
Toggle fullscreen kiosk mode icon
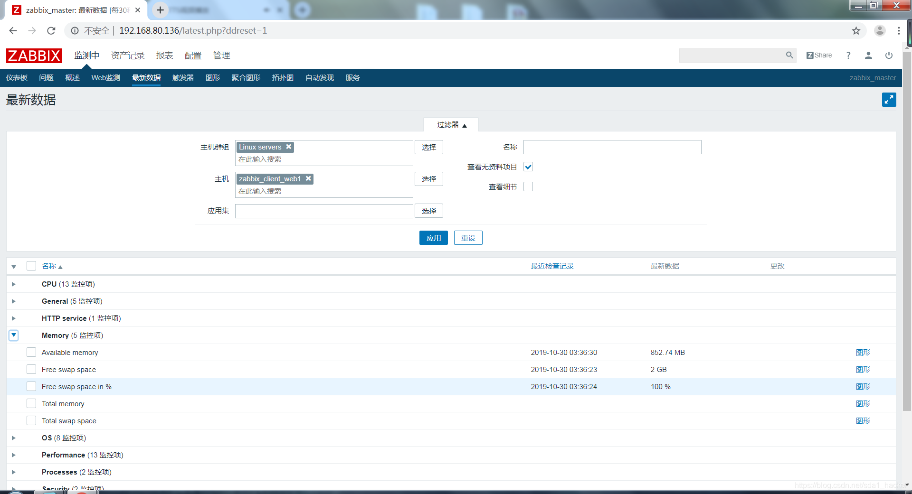click(x=889, y=100)
